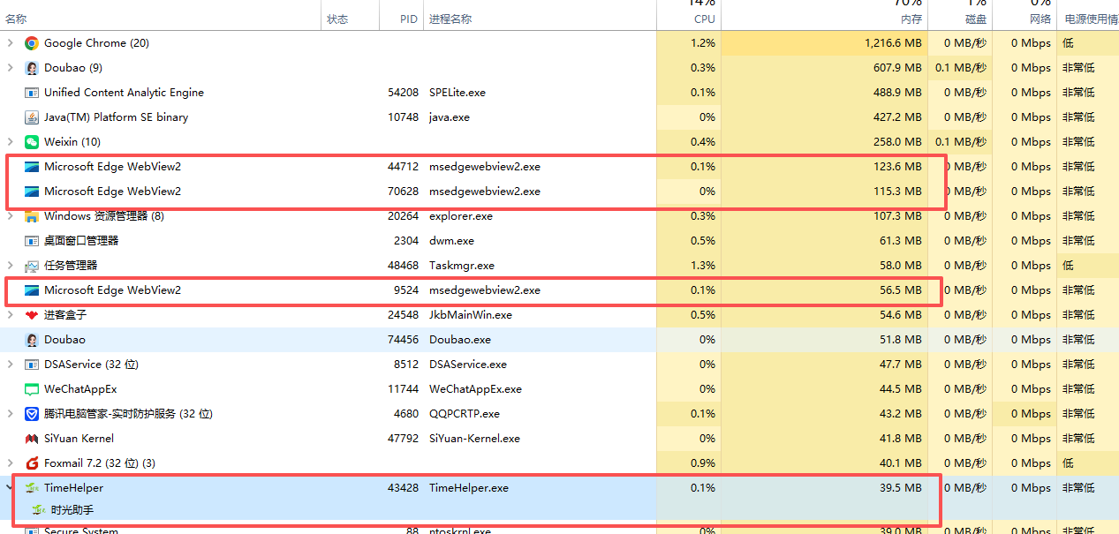Select the DSAService.exe process name
Image resolution: width=1119 pixels, height=534 pixels.
coord(468,365)
